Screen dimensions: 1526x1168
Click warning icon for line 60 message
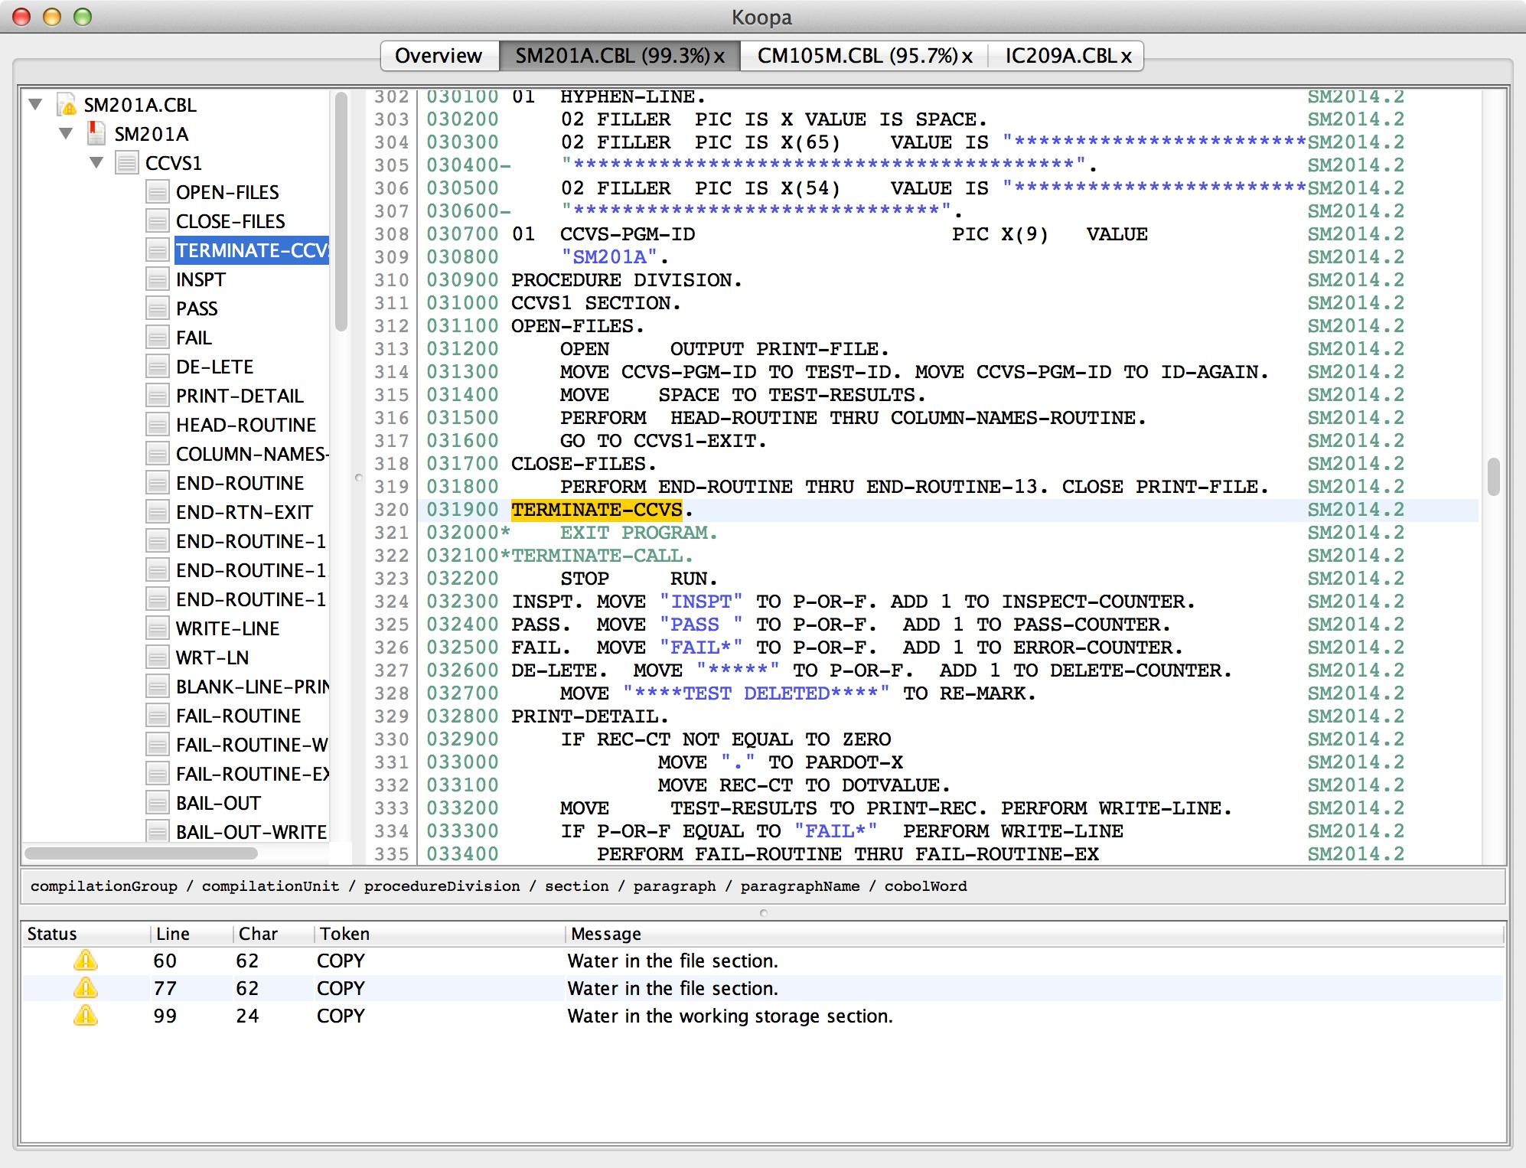coord(86,961)
